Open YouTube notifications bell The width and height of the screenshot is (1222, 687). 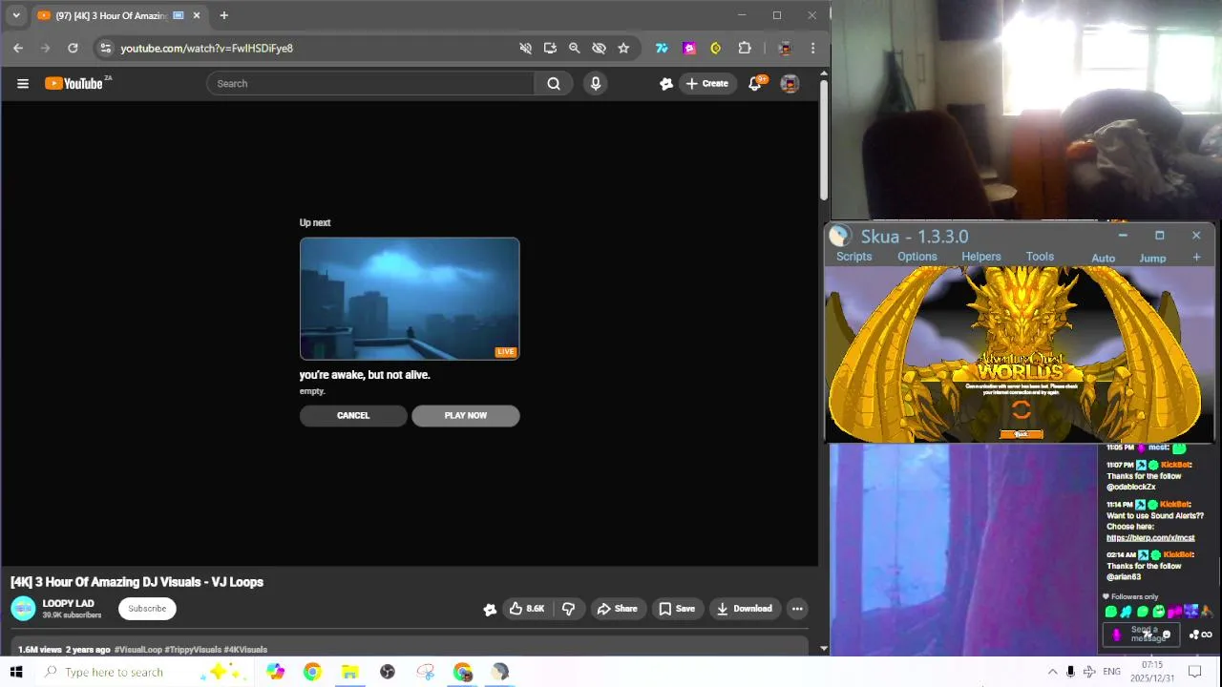(754, 83)
